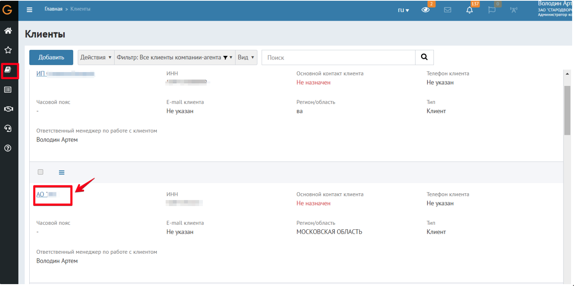Open the envelope messages icon
The image size is (574, 286).
pyautogui.click(x=447, y=10)
